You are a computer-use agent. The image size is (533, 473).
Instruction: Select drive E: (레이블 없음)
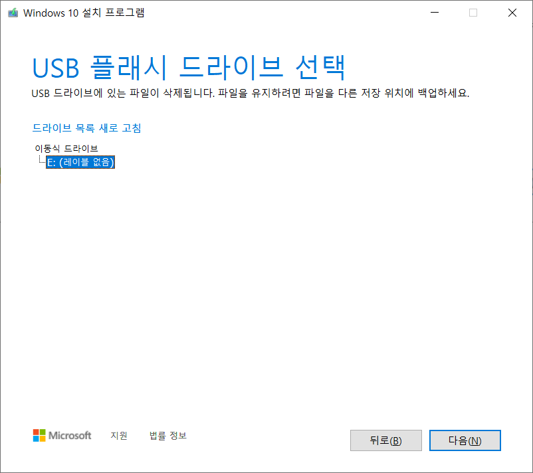pyautogui.click(x=80, y=162)
